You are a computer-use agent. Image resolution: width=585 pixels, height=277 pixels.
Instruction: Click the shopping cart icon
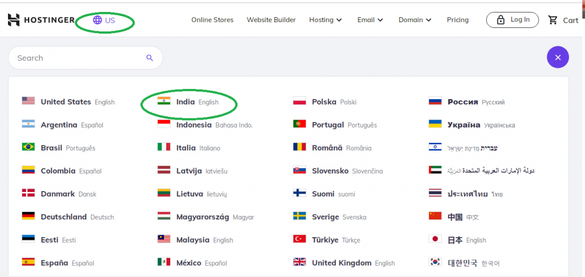552,20
